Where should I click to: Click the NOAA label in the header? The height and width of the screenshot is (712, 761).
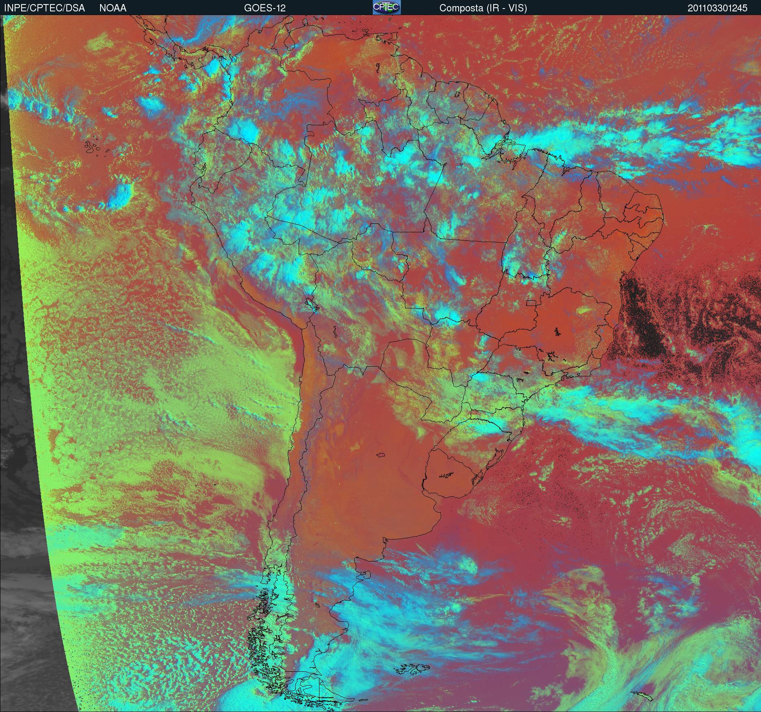113,8
